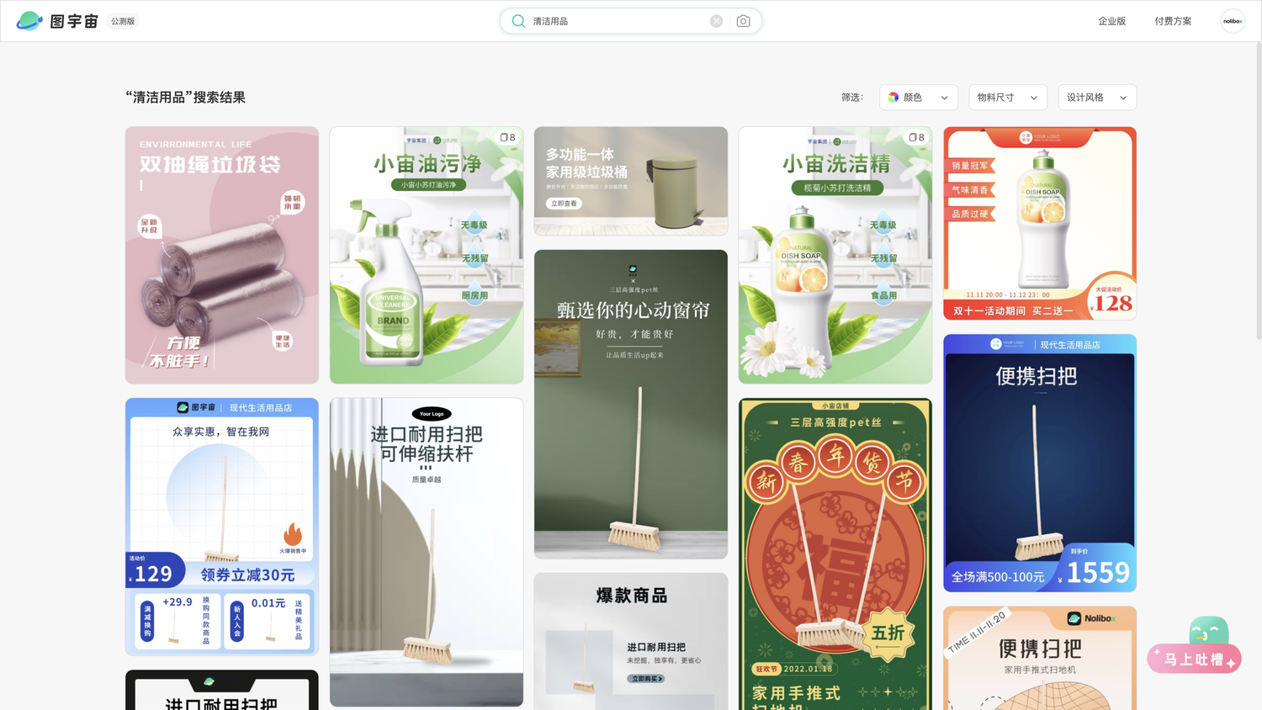Viewport: 1262px width, 710px height.
Task: Open the 双抽绳垃圾袋 pink template
Action: tap(222, 256)
